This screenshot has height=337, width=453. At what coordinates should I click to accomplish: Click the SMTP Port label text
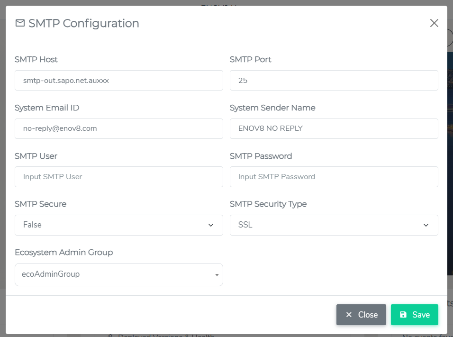click(250, 60)
